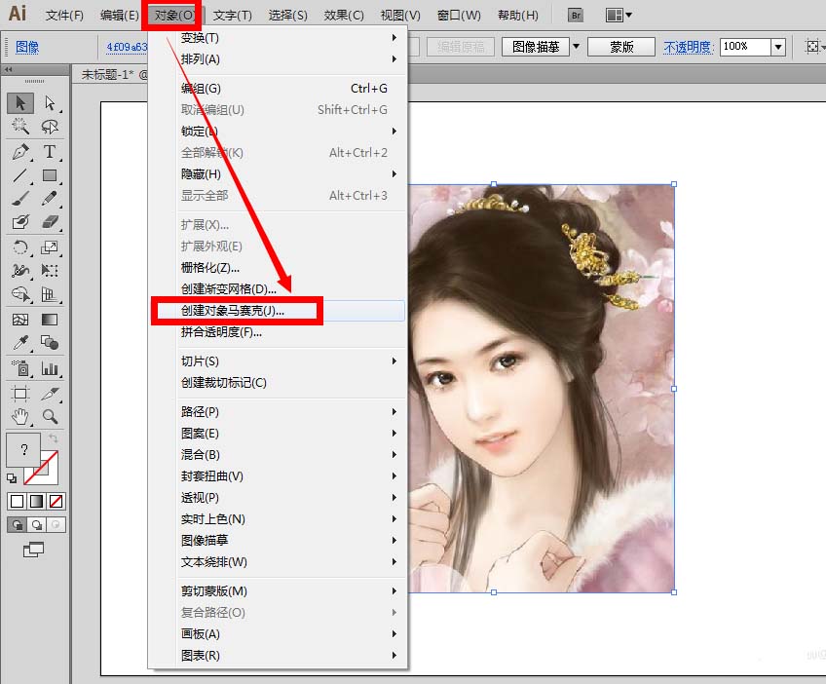Apply None mode button
Image resolution: width=826 pixels, height=684 pixels.
(56, 501)
